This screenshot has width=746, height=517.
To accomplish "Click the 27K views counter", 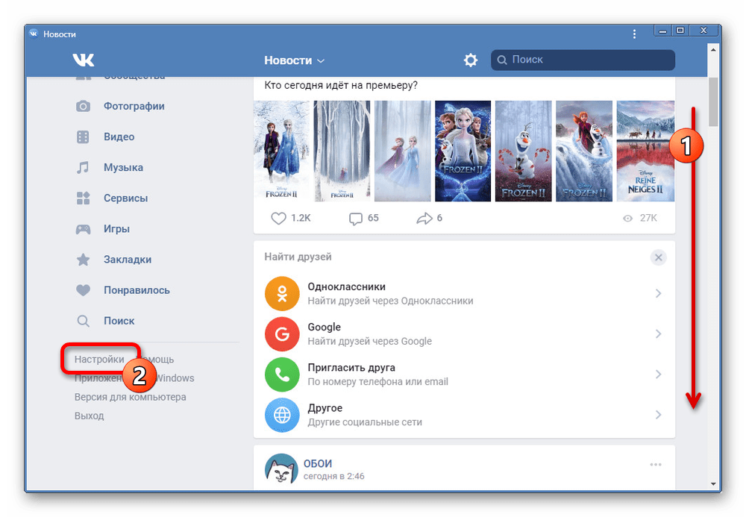I will [x=640, y=219].
